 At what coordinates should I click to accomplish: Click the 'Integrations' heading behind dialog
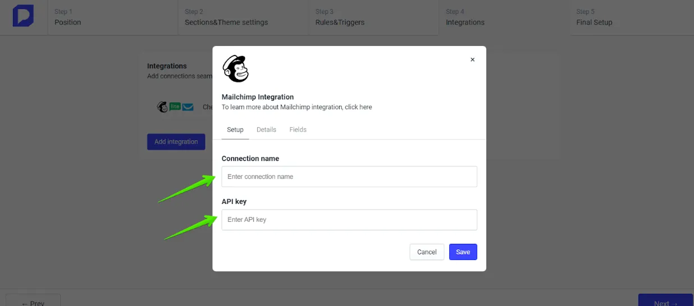pos(167,66)
